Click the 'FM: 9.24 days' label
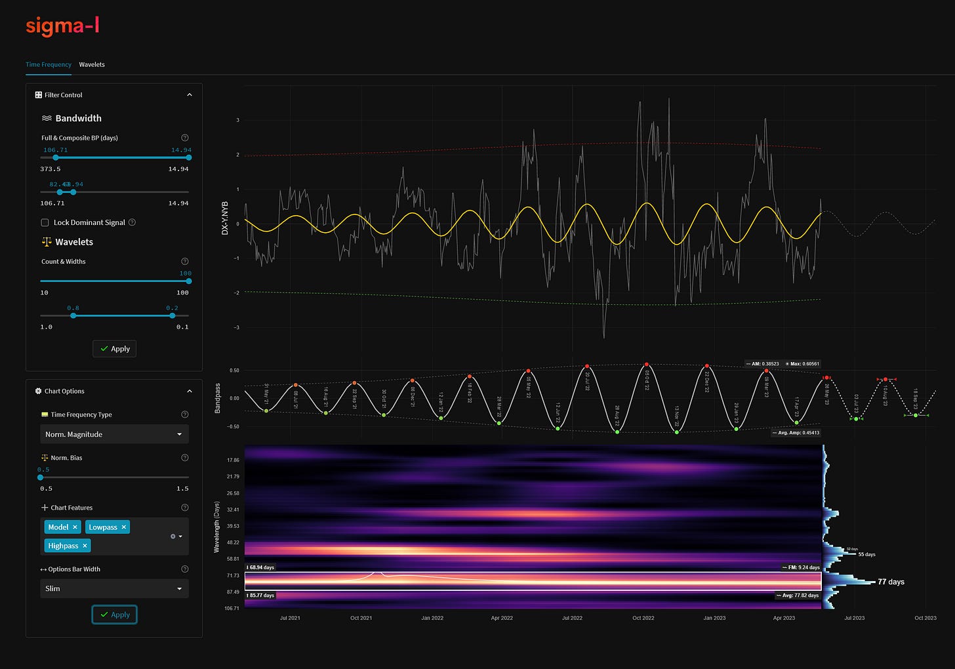The height and width of the screenshot is (669, 955). click(x=800, y=567)
